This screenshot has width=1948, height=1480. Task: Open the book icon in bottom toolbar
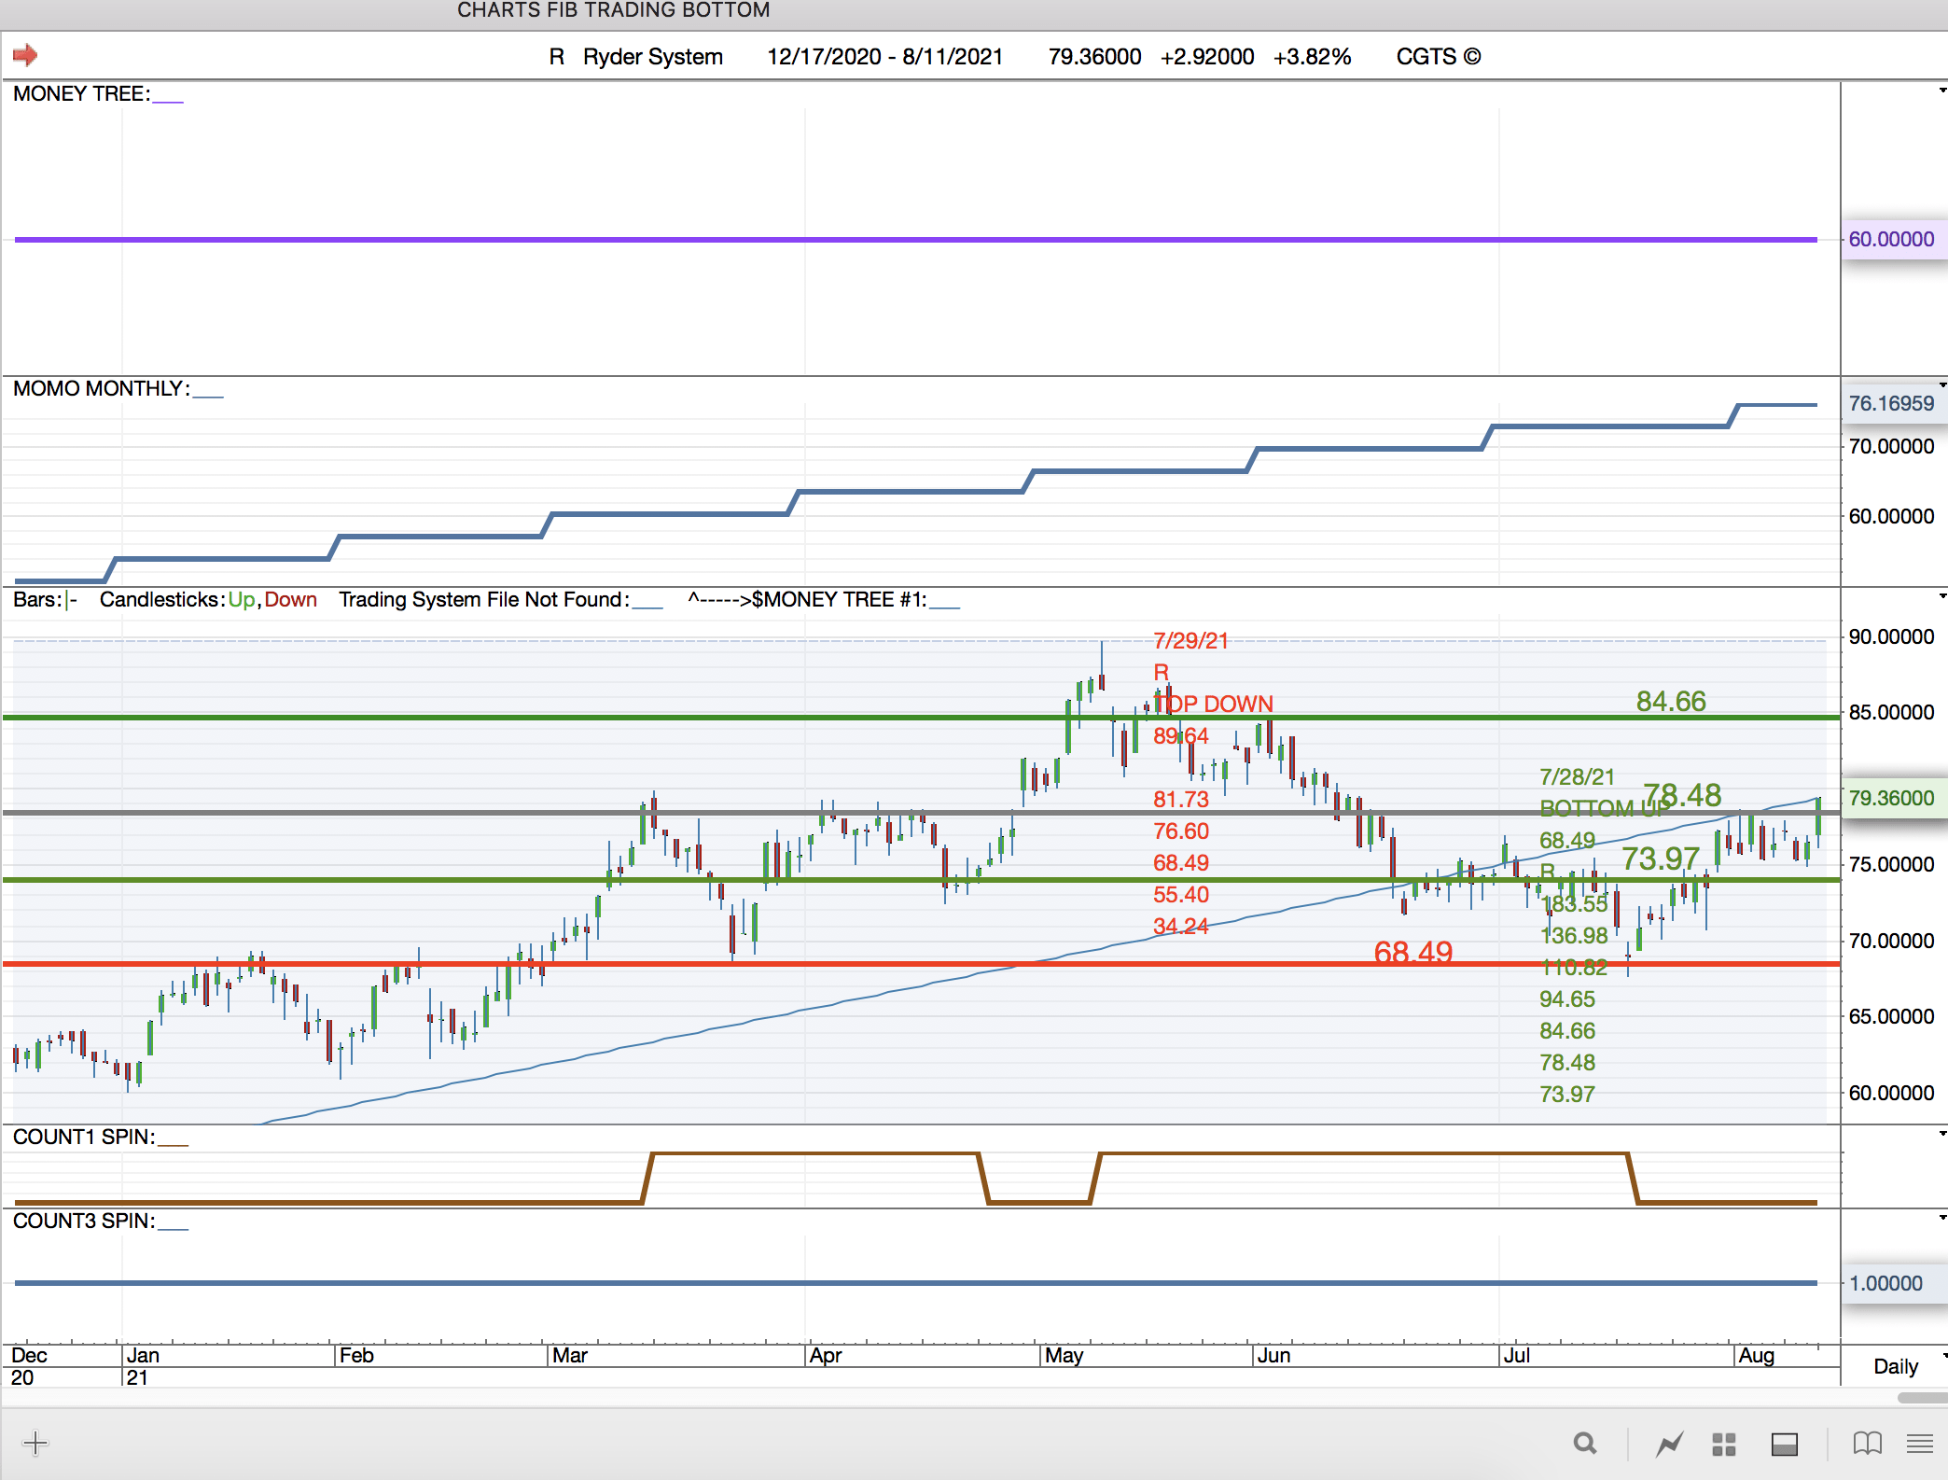point(1867,1444)
